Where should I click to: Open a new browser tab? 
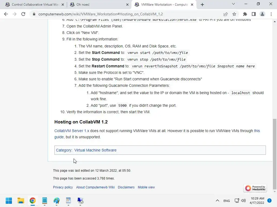click(x=202, y=5)
